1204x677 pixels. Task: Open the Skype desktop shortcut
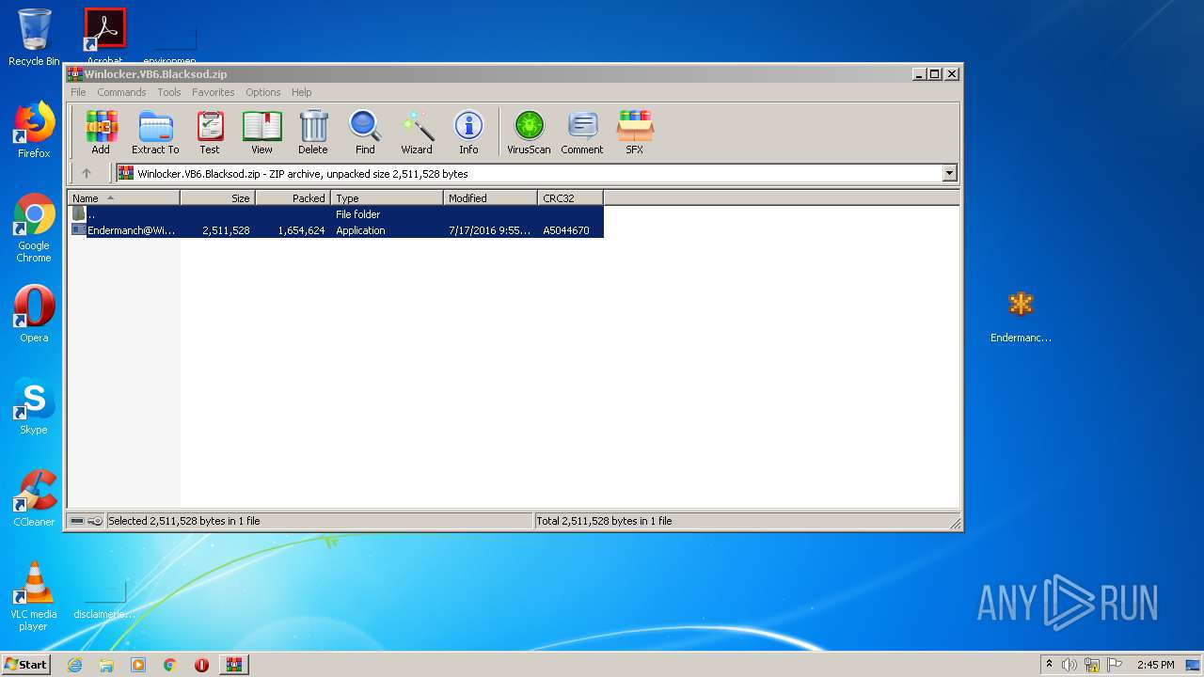tap(34, 406)
